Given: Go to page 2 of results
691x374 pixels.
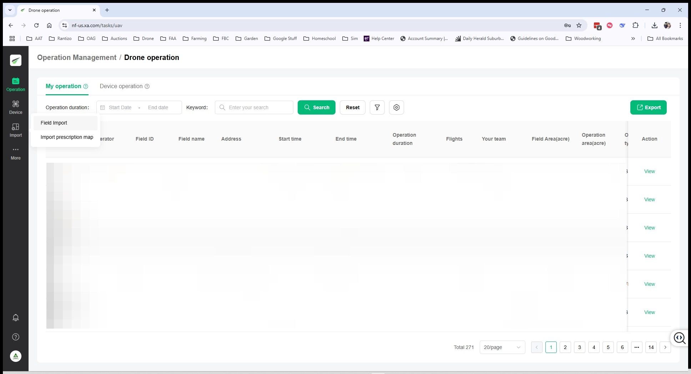Looking at the screenshot, I should [x=565, y=347].
